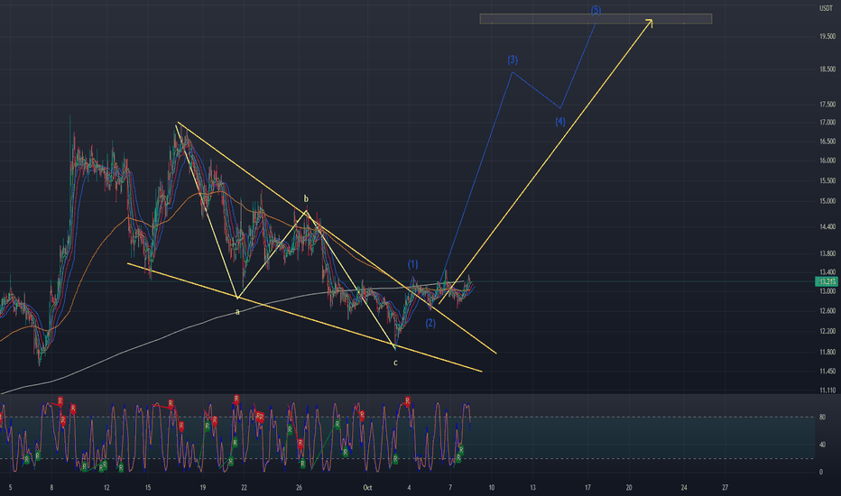Viewport: 841px width, 496px height.
Task: Click the 19.500 price axis label
Action: click(827, 36)
